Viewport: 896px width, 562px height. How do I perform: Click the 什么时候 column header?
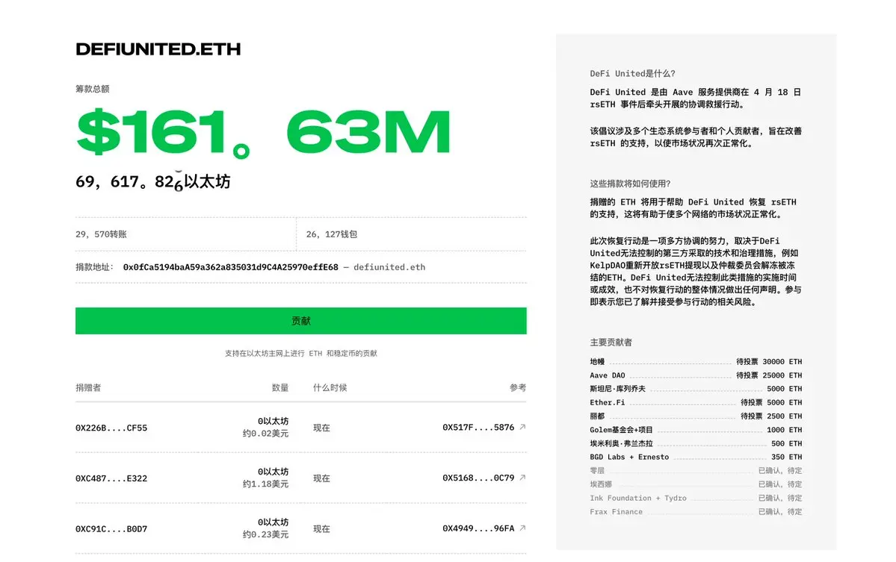point(330,388)
